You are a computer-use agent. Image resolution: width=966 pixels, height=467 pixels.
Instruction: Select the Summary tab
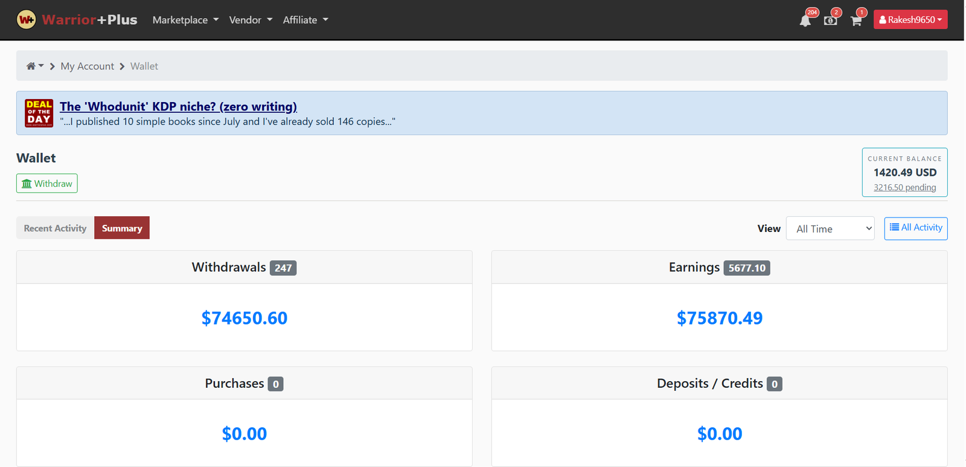point(122,228)
